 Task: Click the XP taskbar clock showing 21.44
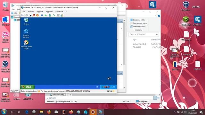pyautogui.click(x=112, y=87)
